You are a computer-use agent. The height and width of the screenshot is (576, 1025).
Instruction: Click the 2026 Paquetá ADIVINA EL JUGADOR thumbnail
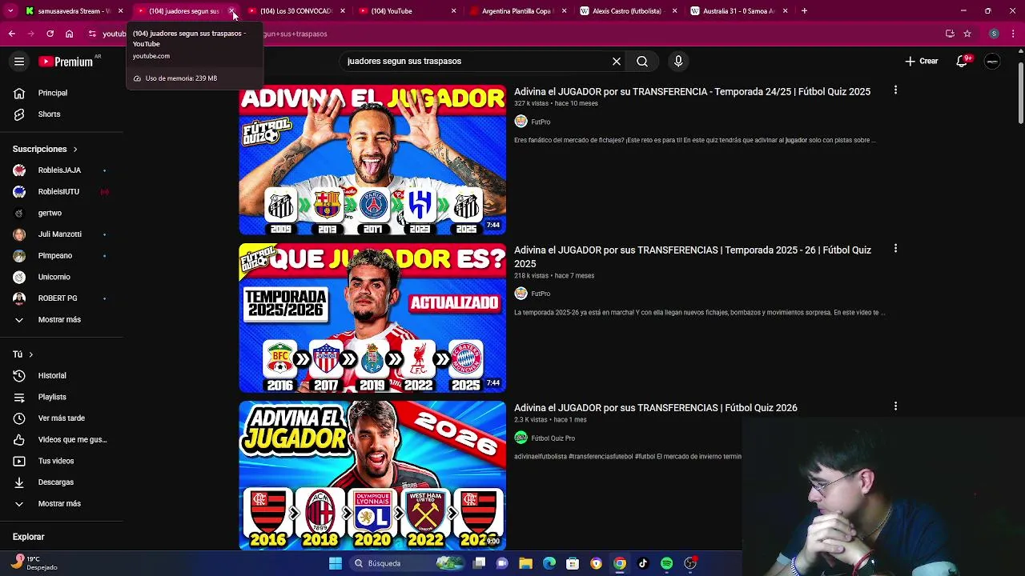tap(372, 475)
